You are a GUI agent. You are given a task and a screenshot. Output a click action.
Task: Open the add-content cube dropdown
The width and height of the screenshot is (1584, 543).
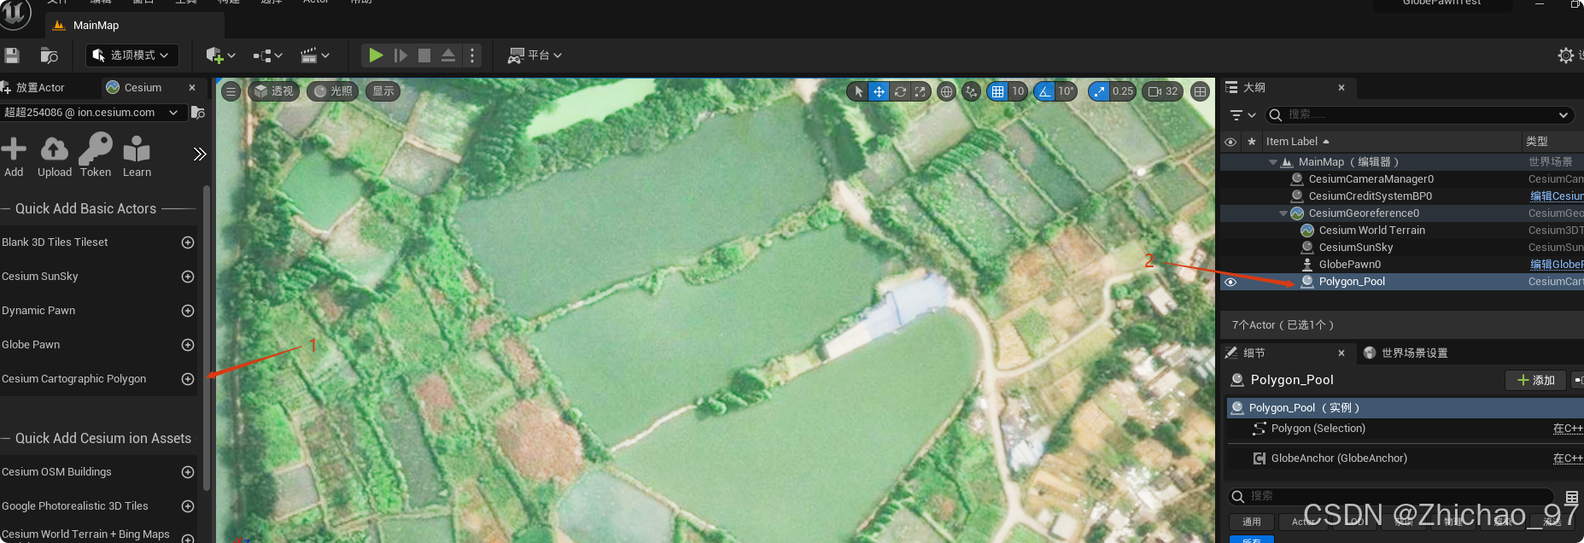tap(220, 55)
